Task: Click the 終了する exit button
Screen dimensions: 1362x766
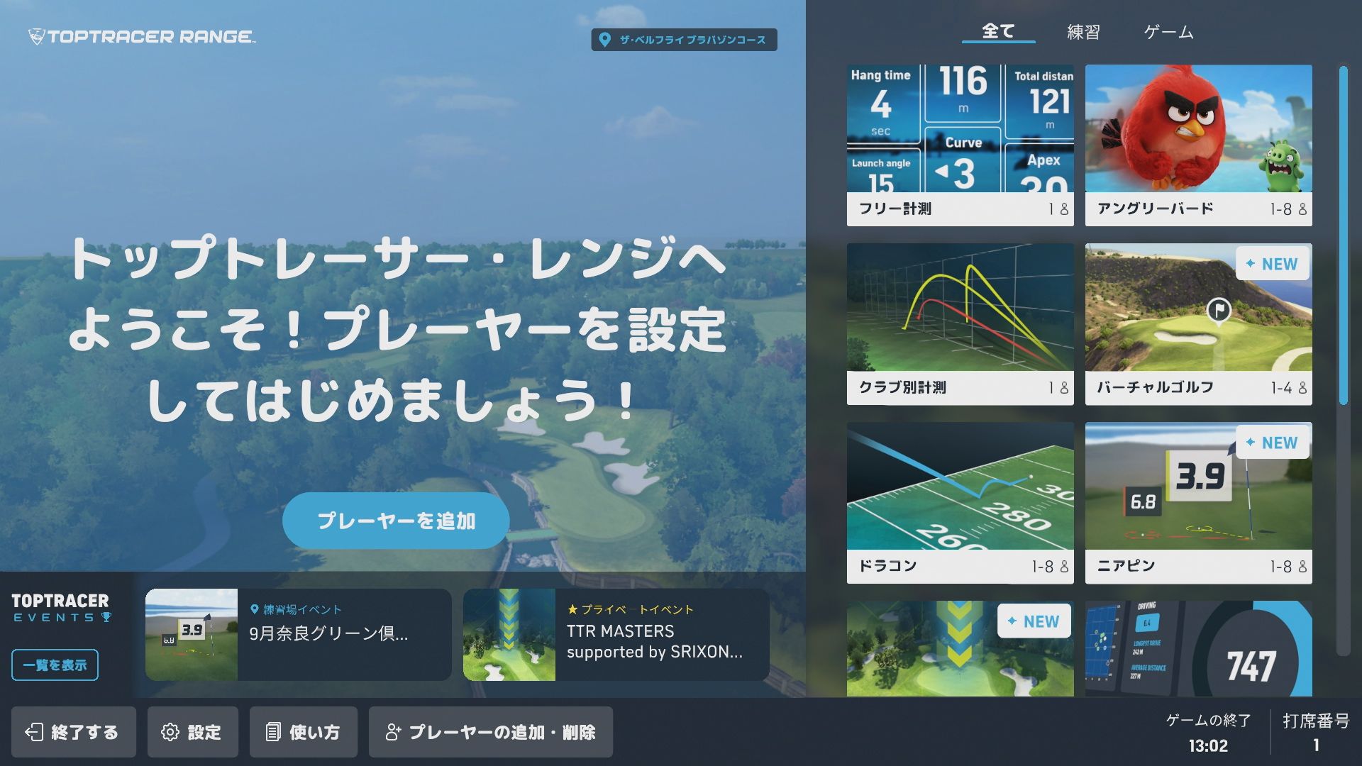Action: (x=73, y=732)
